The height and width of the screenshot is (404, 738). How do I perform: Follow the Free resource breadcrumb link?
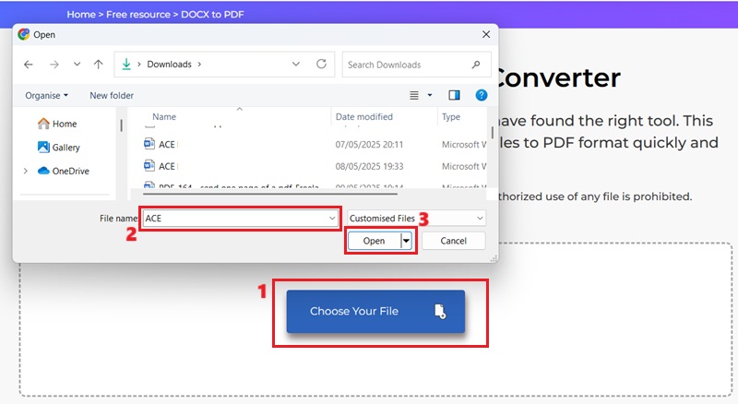(x=137, y=15)
